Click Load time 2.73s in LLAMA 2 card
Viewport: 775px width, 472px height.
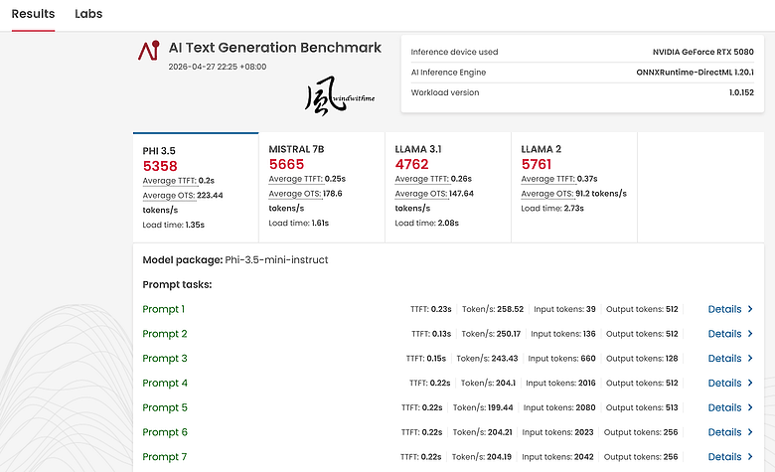[552, 209]
